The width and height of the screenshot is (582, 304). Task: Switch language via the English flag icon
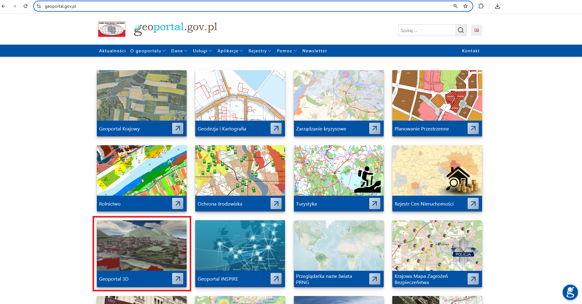tap(476, 30)
